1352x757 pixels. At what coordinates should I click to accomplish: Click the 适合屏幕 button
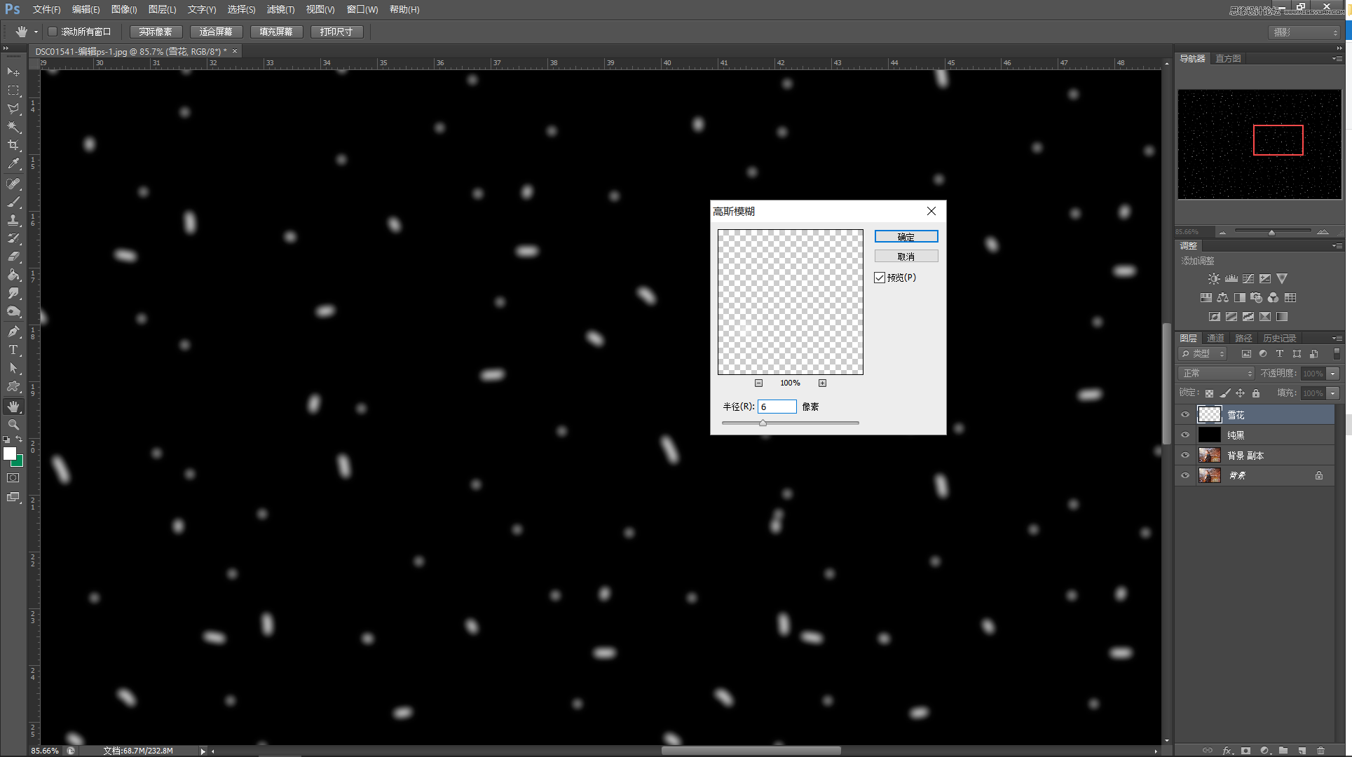216,32
